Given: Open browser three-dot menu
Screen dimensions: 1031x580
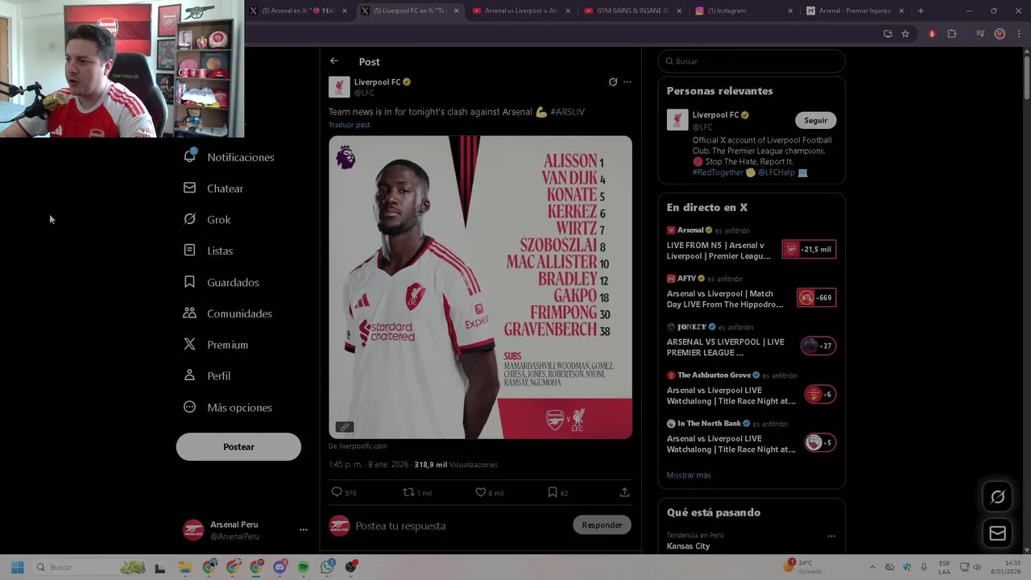Looking at the screenshot, I should tap(1020, 34).
